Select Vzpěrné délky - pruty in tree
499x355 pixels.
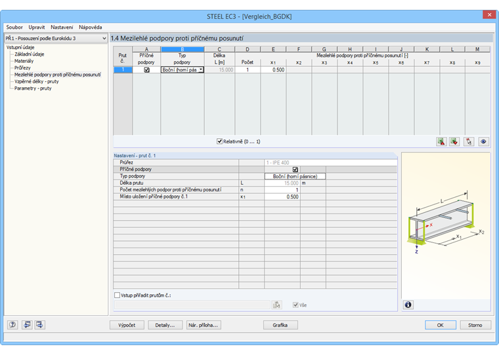point(37,82)
